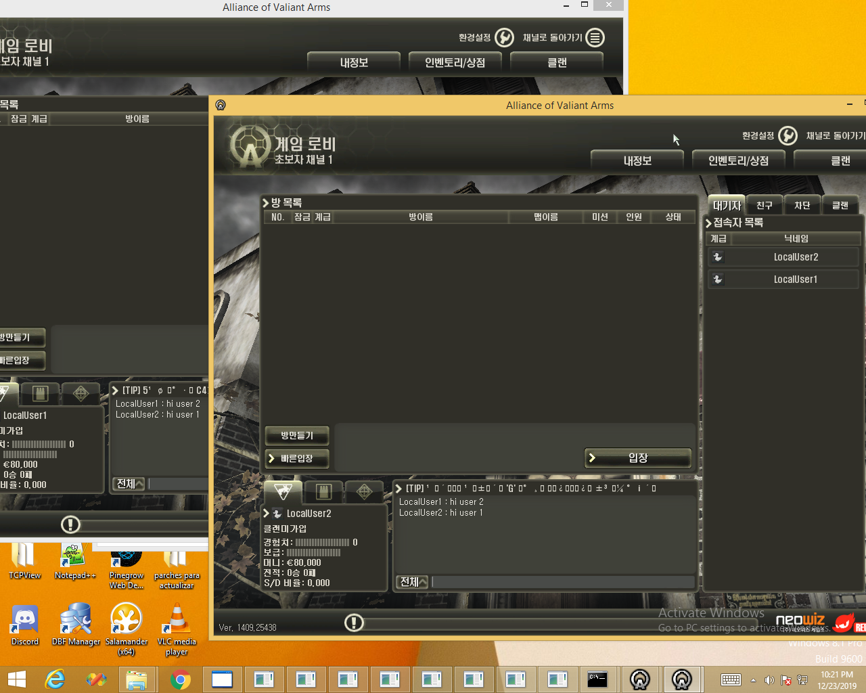
Task: Switch to the 클랜 tab in the user list panel
Action: tap(840, 205)
